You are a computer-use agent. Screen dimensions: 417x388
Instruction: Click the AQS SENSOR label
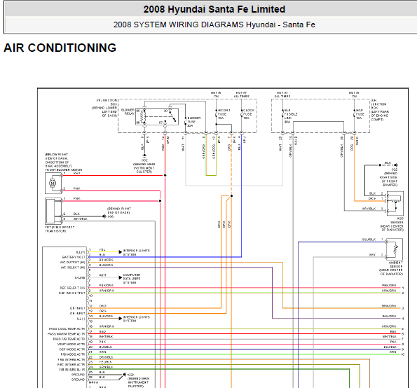tap(397, 221)
